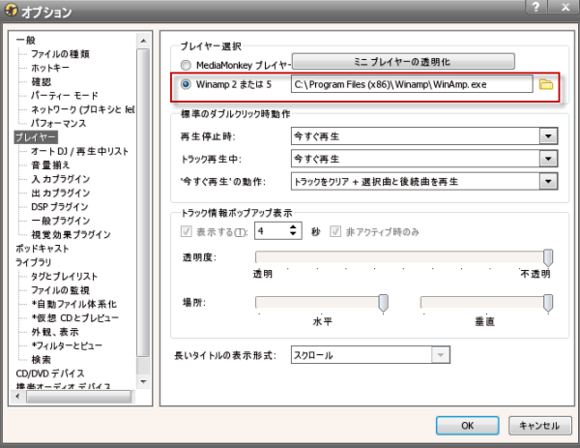
Task: Select ポッドキャスト in the options tree
Action: [x=43, y=248]
